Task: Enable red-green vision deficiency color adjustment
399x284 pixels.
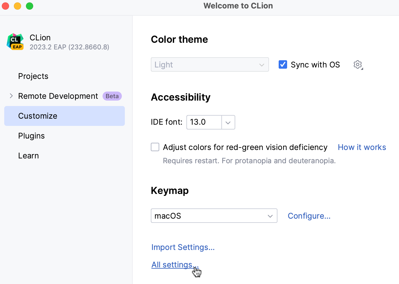Action: (155, 147)
